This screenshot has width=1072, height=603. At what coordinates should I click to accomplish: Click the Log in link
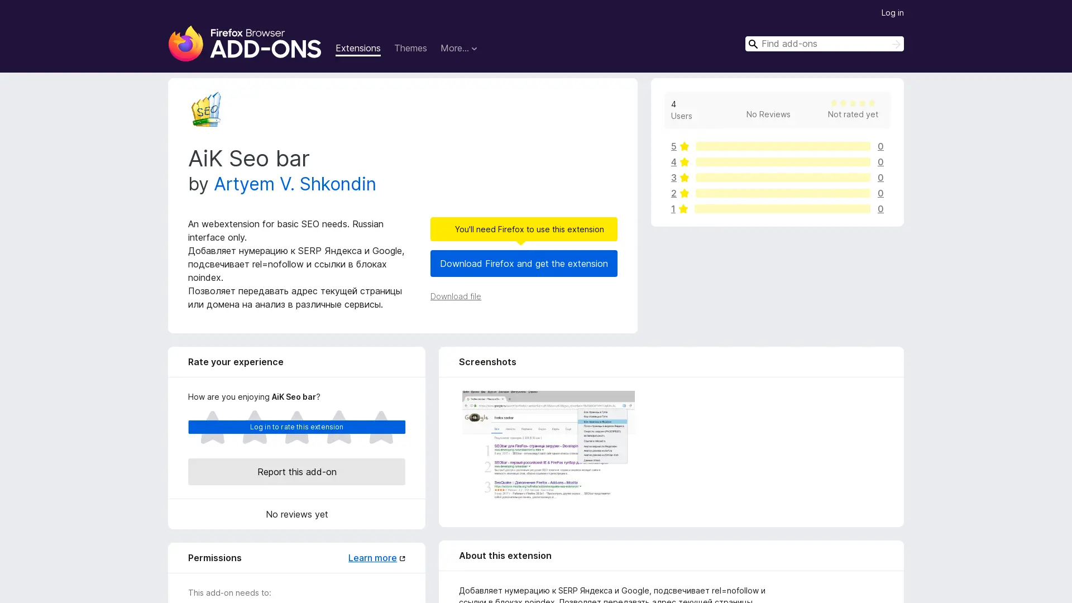892,13
